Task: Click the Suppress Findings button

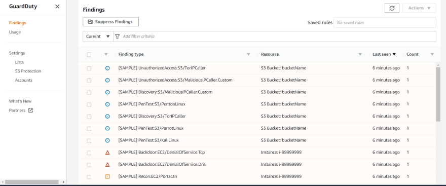Action: tap(110, 22)
